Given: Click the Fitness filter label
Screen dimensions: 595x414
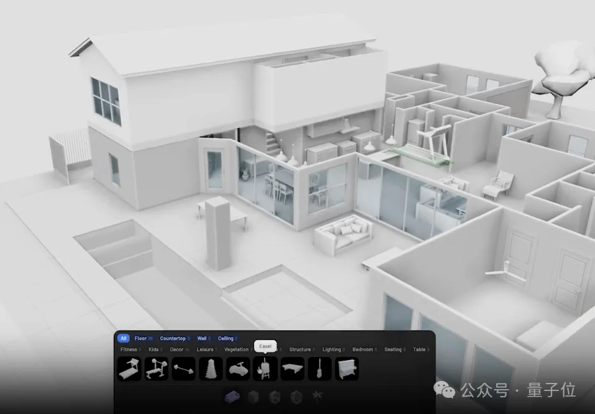Looking at the screenshot, I should click(128, 349).
